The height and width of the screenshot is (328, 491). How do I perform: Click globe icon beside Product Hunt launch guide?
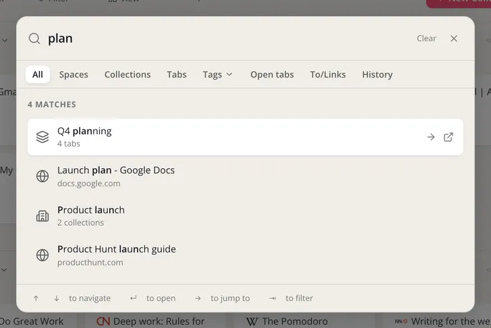tap(42, 255)
